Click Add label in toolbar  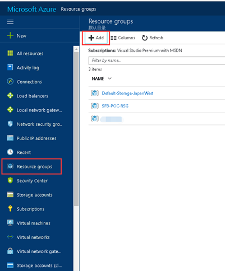pyautogui.click(x=99, y=38)
